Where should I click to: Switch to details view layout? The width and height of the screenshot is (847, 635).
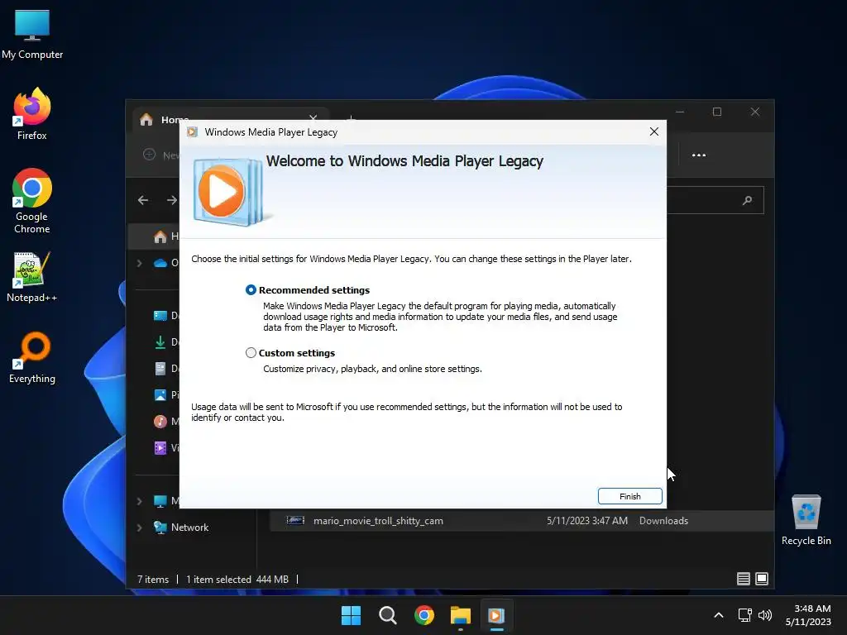(x=744, y=579)
